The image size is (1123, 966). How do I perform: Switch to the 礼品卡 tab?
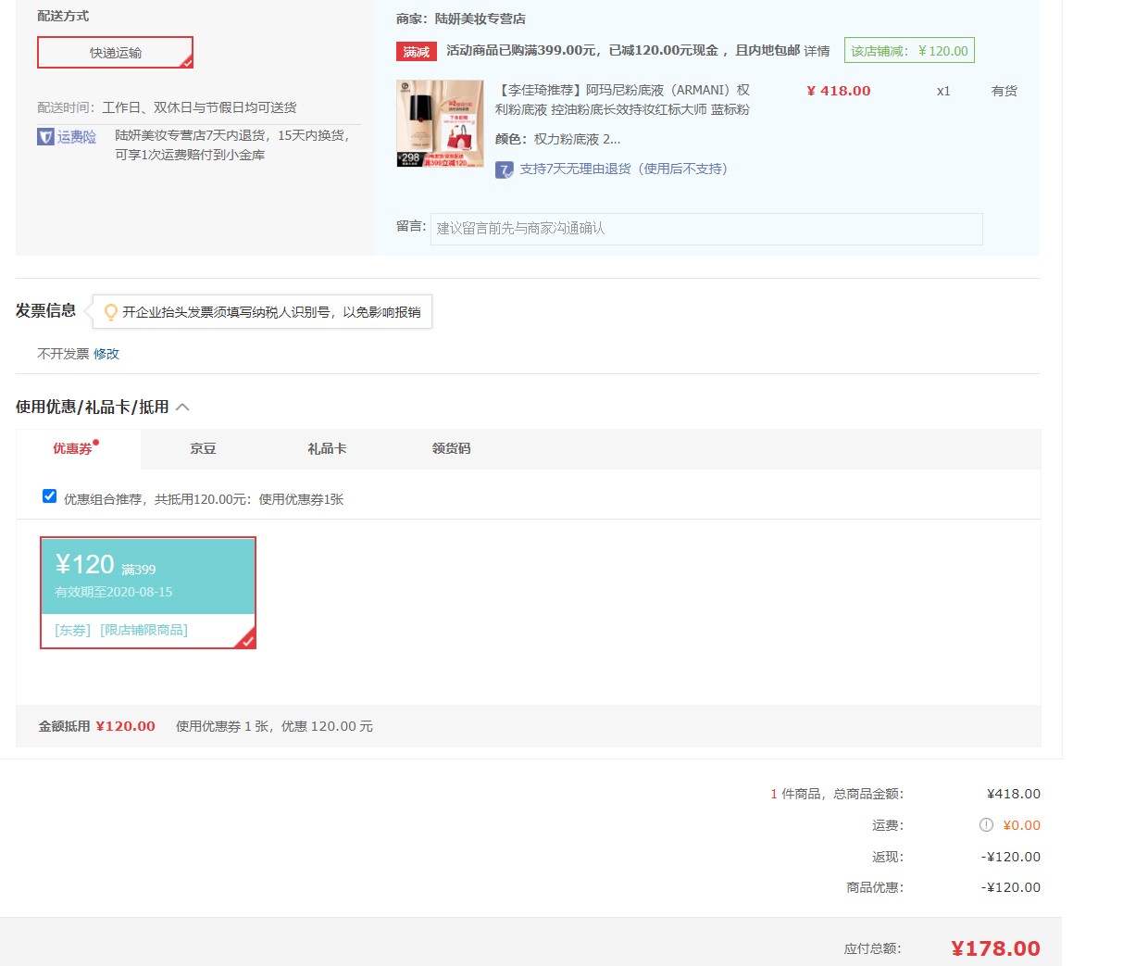click(x=327, y=448)
